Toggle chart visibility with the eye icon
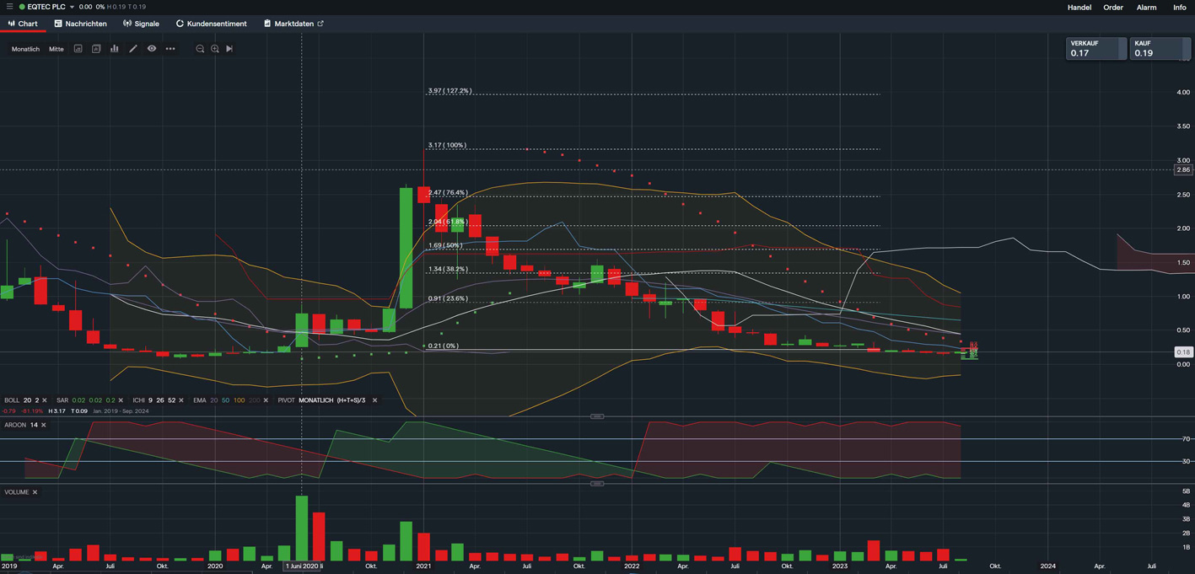The width and height of the screenshot is (1195, 574). pos(152,49)
